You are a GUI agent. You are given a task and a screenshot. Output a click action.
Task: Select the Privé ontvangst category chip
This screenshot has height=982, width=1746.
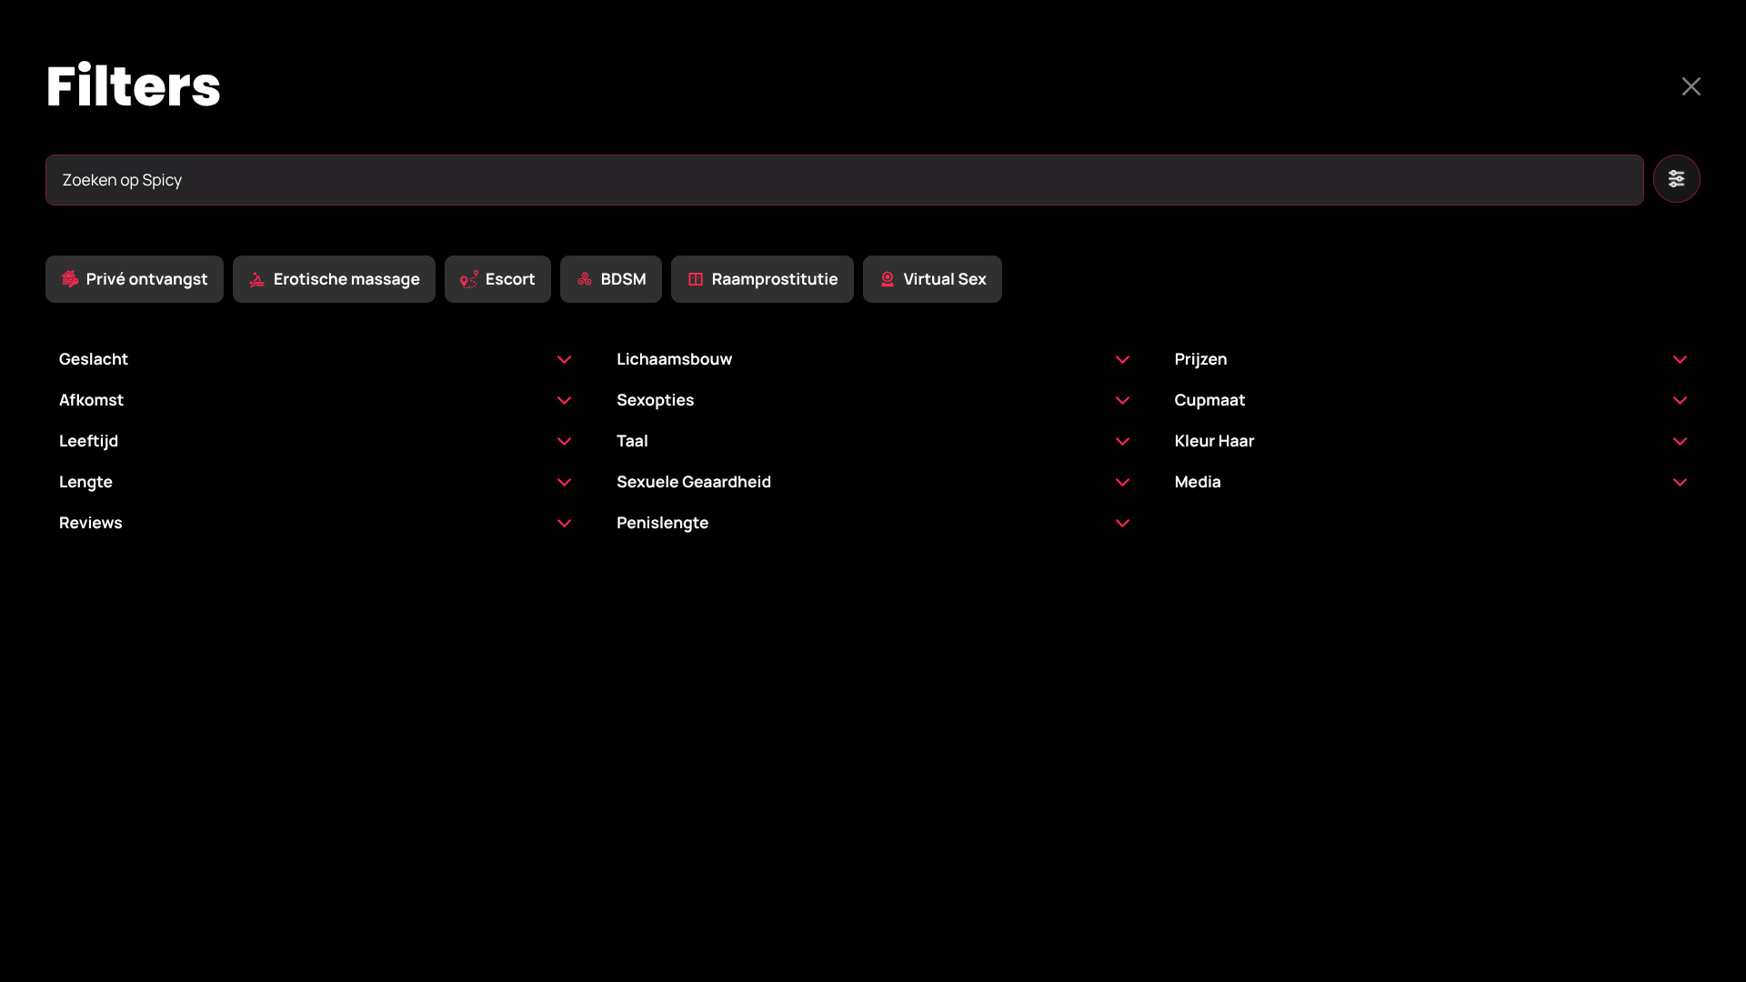tap(135, 279)
